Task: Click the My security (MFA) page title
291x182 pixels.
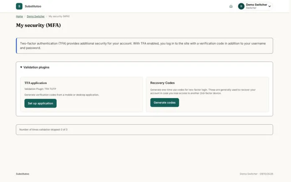Action: [x=38, y=25]
